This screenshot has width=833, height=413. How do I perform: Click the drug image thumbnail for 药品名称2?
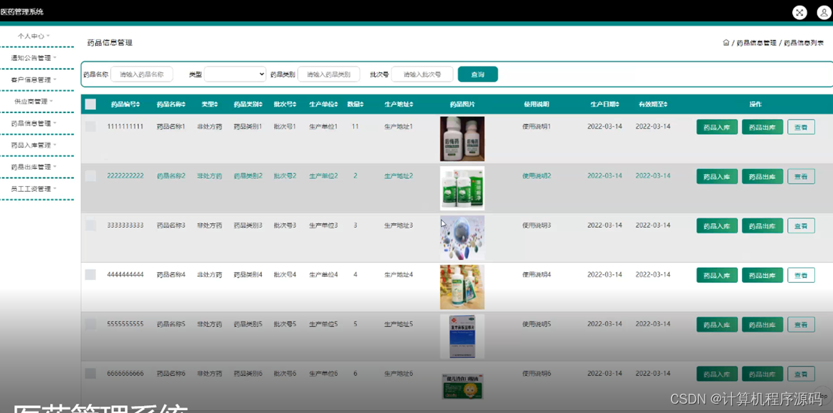tap(462, 188)
